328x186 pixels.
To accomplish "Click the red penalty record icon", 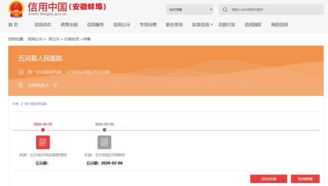I will [43, 142].
